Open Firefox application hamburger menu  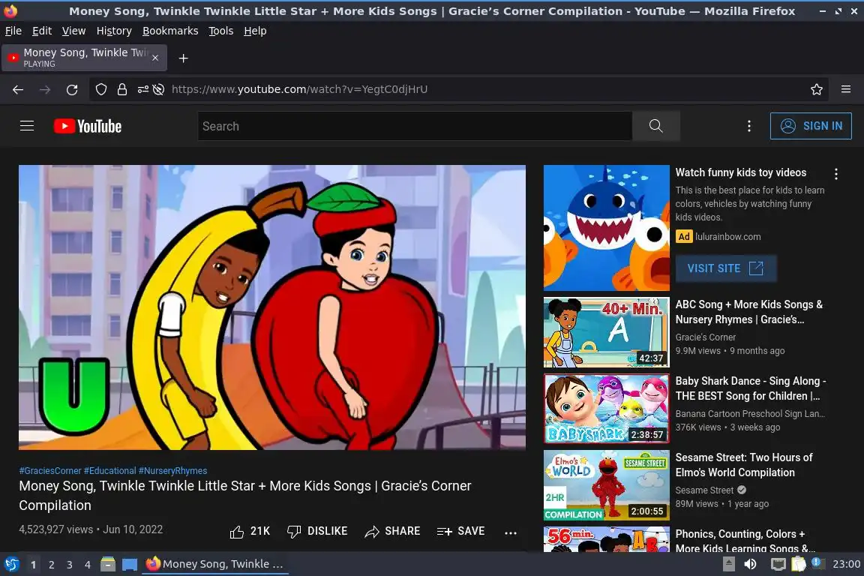tap(846, 89)
